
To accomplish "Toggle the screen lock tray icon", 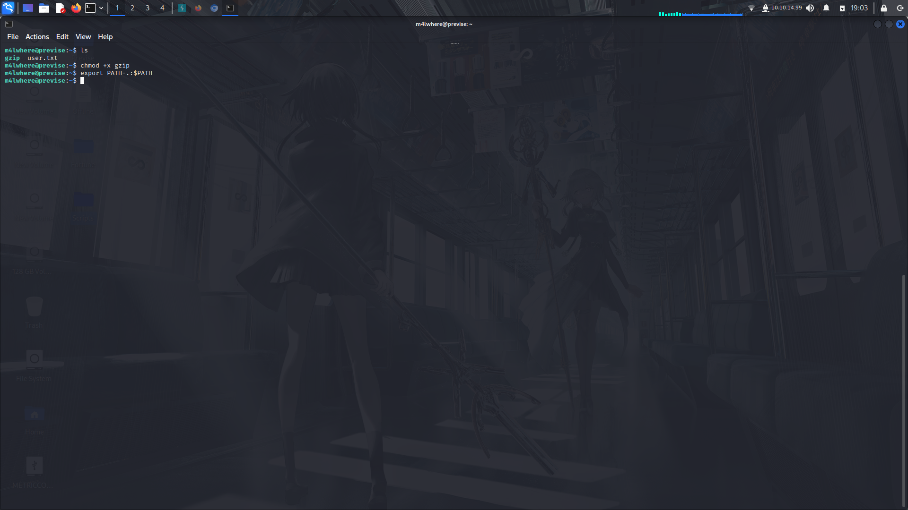I will pos(883,8).
